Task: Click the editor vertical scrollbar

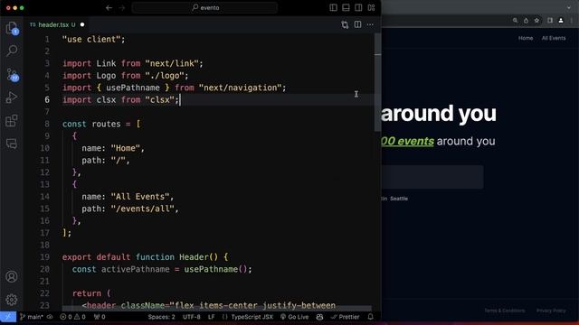Action: pos(377,82)
